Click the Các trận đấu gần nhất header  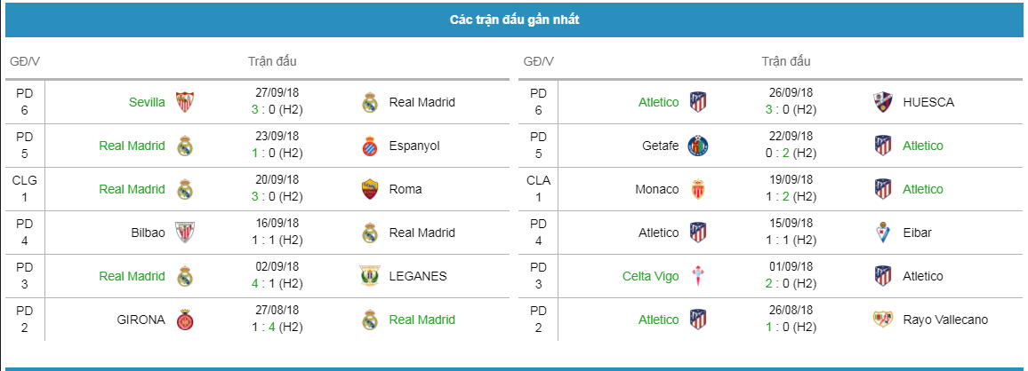point(514,20)
